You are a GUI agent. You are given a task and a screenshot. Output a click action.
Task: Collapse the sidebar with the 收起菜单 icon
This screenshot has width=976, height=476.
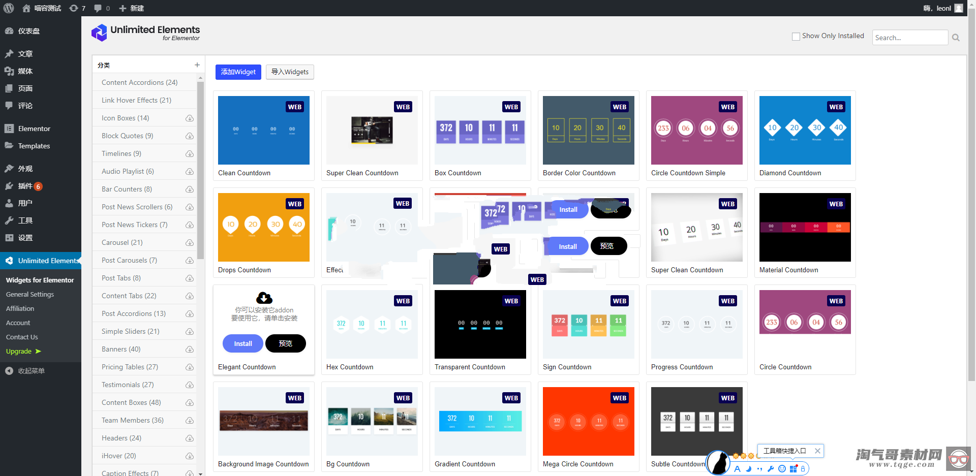pyautogui.click(x=9, y=371)
